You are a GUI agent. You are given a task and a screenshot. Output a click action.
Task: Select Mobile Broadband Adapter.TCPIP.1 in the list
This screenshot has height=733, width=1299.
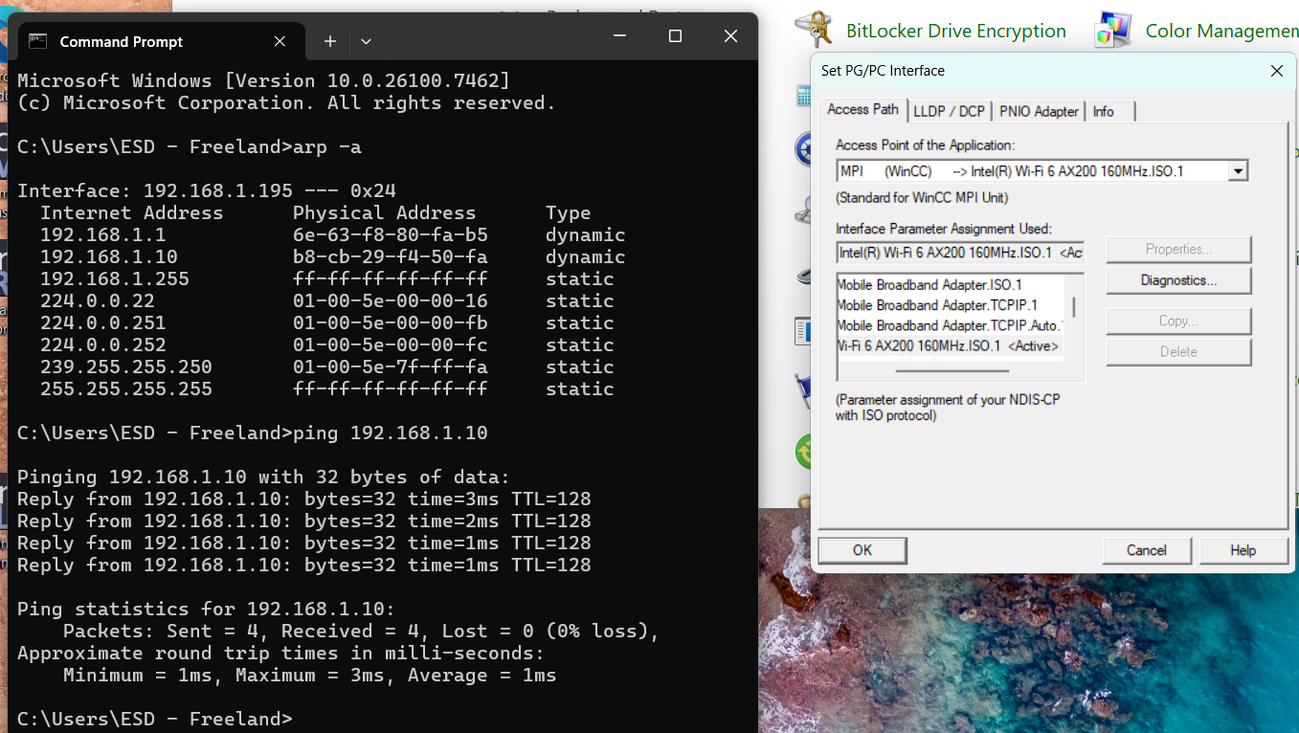pyautogui.click(x=937, y=305)
